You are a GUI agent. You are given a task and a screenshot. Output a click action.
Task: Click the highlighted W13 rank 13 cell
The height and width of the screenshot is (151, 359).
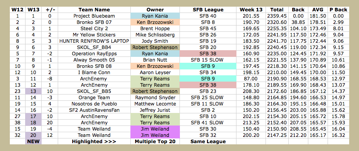pos(33,91)
